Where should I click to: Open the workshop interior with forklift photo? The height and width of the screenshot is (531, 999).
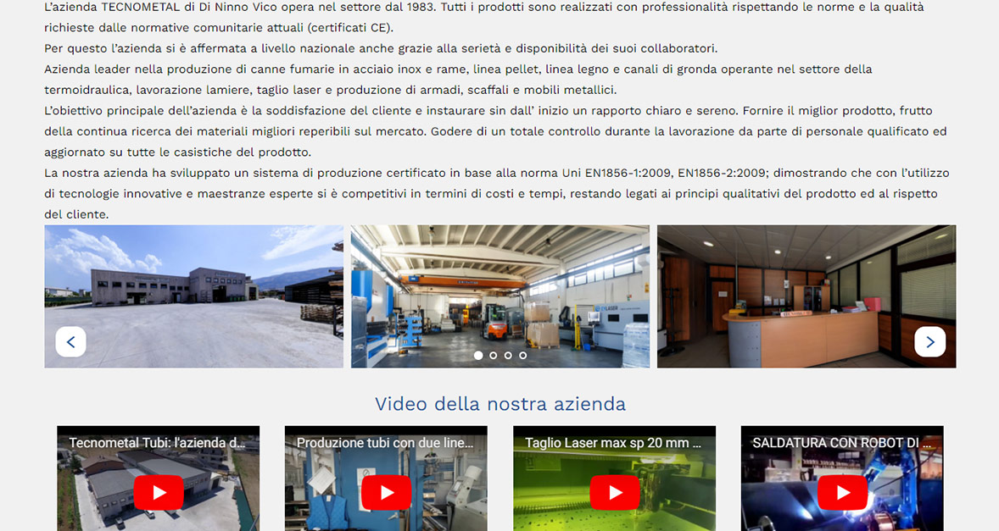[500, 296]
